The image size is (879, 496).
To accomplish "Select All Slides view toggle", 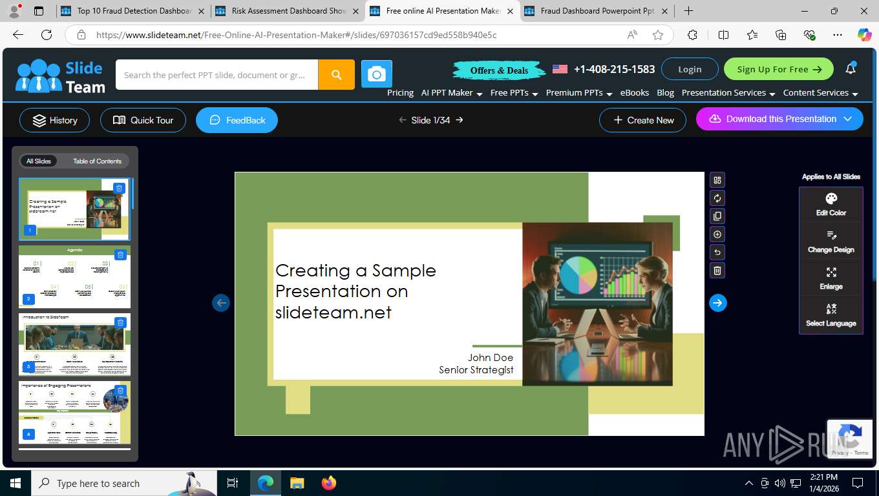I will (x=39, y=161).
